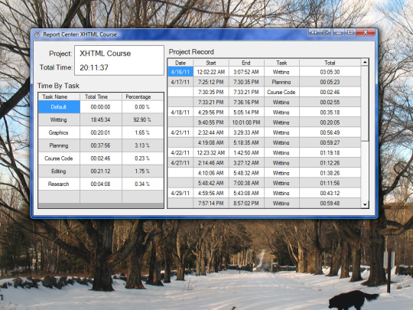Select the Editing task row
Screen dimensions: 413x310
point(59,171)
